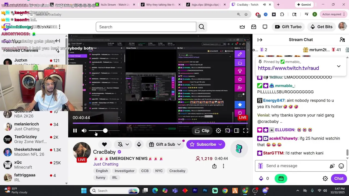Image resolution: width=349 pixels, height=196 pixels.
Task: Open the emote picker smiley
Action: click(341, 166)
